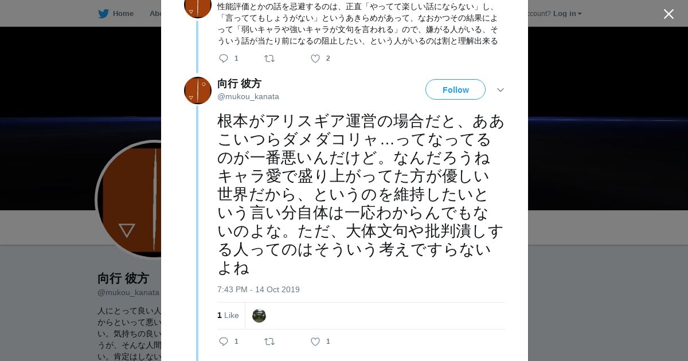
Task: Follow 向行 彼方 via Follow button
Action: coord(455,90)
